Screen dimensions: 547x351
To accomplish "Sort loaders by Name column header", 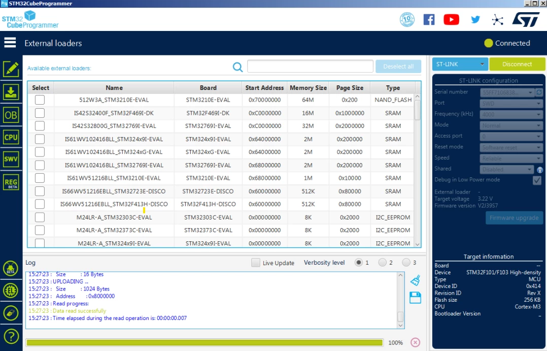I will 114,88.
